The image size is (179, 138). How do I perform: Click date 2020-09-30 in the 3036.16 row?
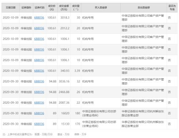[x=11, y=82]
